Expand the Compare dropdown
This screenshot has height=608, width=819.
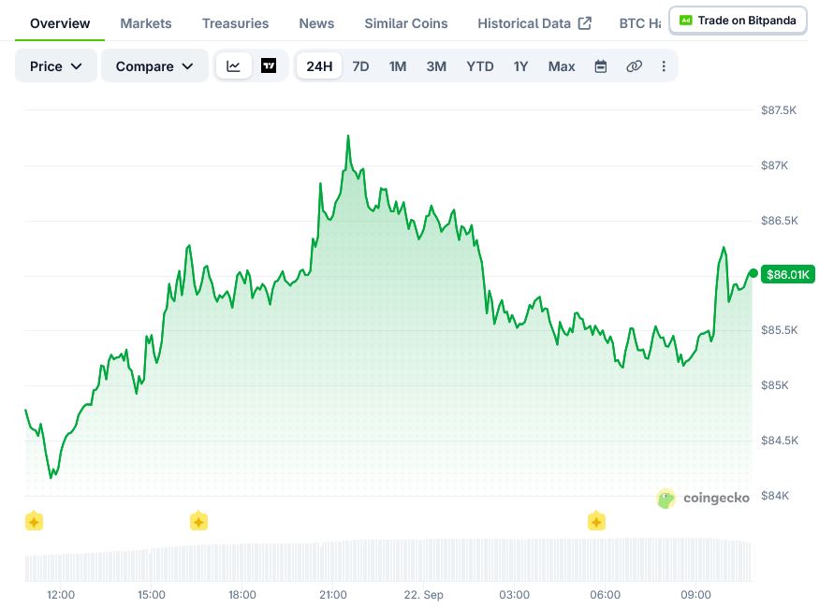154,66
